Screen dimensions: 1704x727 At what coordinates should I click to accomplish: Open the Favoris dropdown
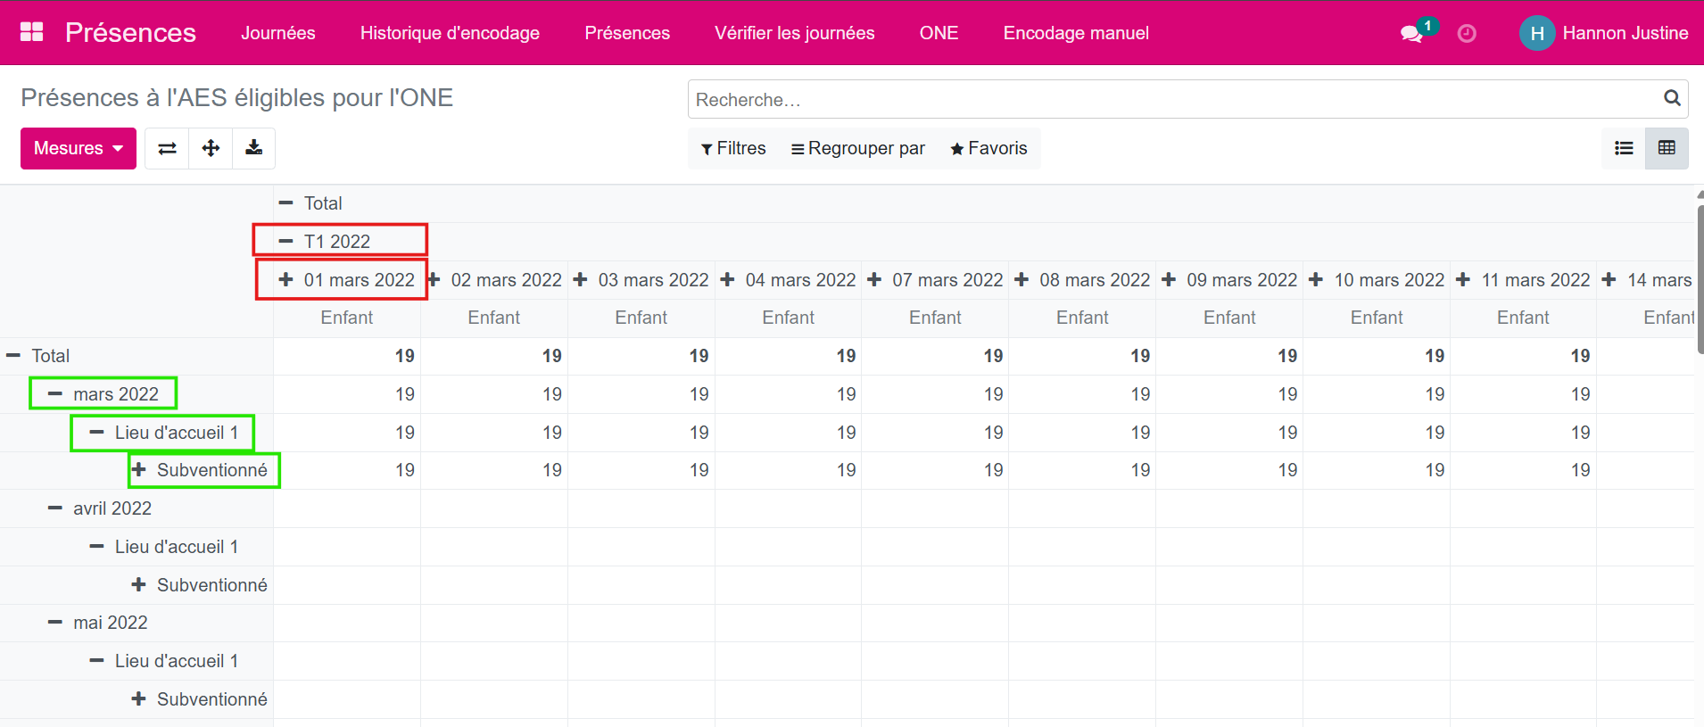pyautogui.click(x=988, y=148)
